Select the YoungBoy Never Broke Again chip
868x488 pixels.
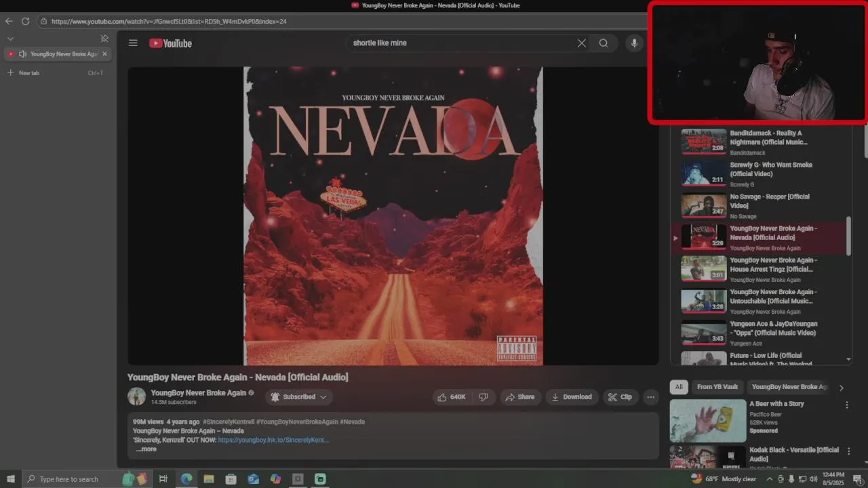point(789,387)
